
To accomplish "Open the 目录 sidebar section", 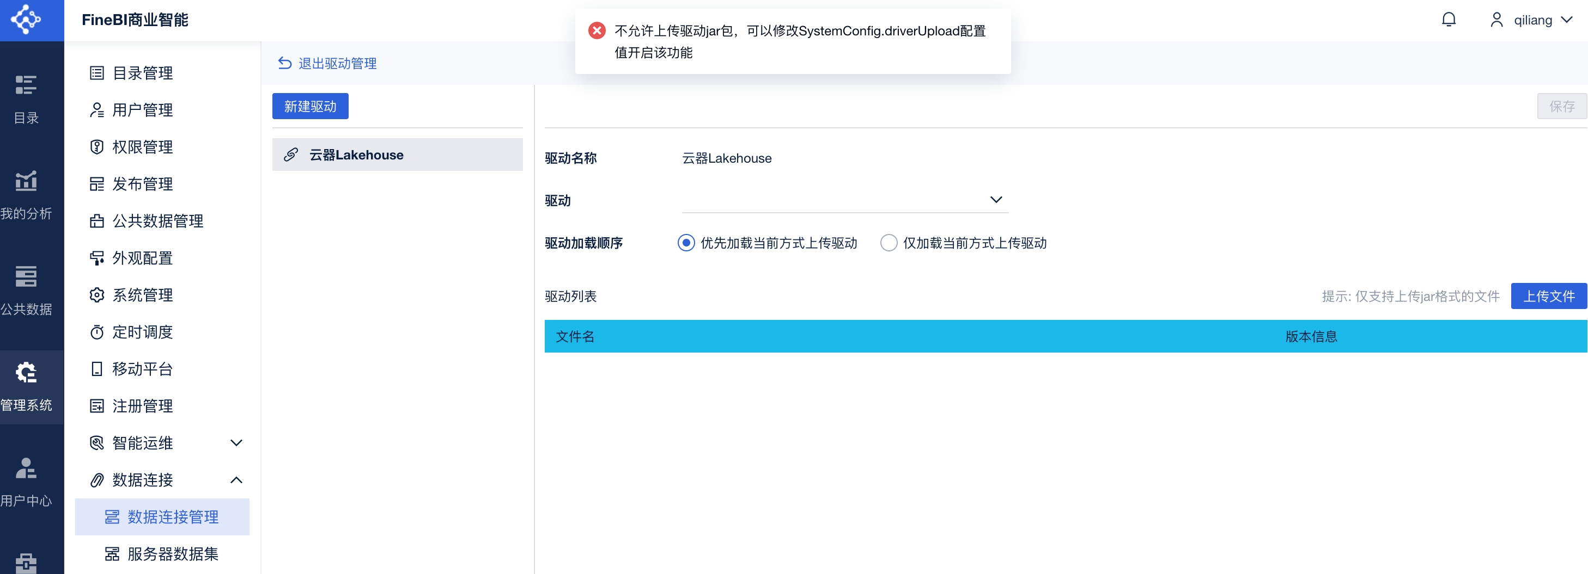I will pyautogui.click(x=26, y=98).
